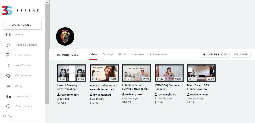Go to Home in the sidebar
The width and height of the screenshot is (255, 123).
[x=19, y=35]
